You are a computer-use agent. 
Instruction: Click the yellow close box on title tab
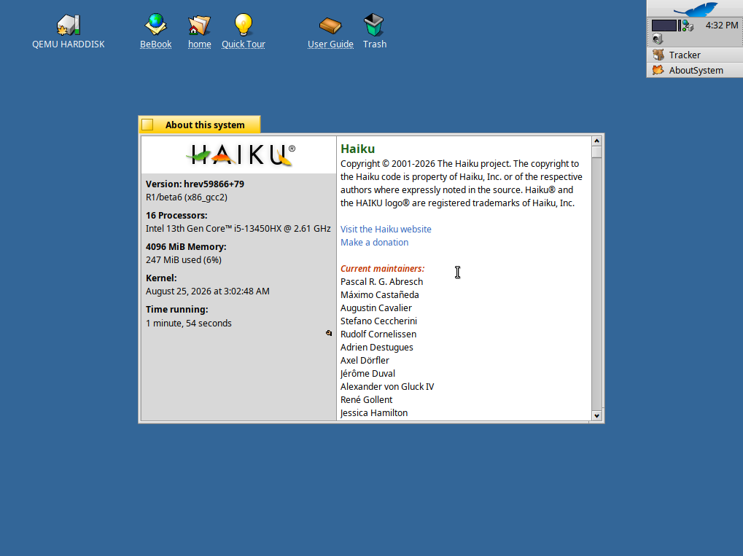tap(147, 125)
